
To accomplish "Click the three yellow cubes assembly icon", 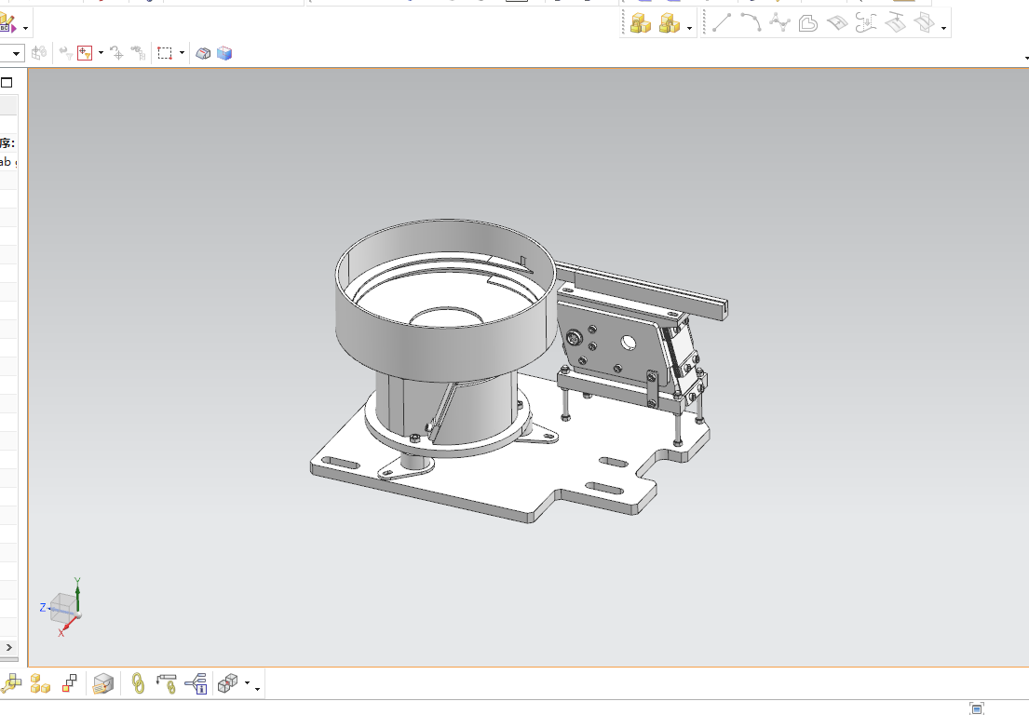I will (40, 684).
